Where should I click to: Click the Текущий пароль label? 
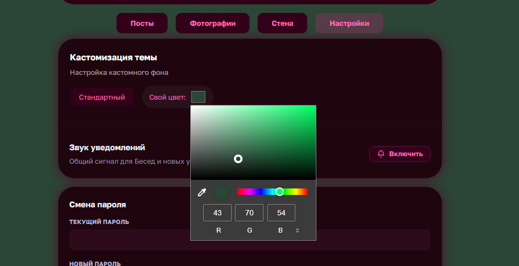[99, 222]
